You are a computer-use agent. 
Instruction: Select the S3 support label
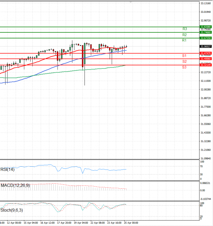click(x=184, y=67)
